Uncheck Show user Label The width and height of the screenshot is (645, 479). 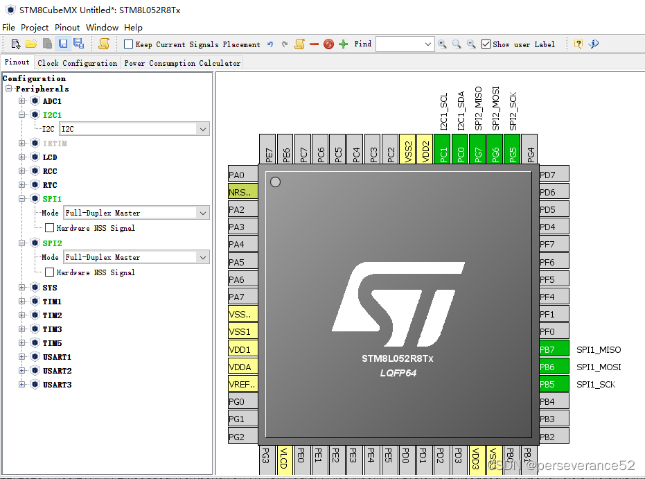[485, 44]
